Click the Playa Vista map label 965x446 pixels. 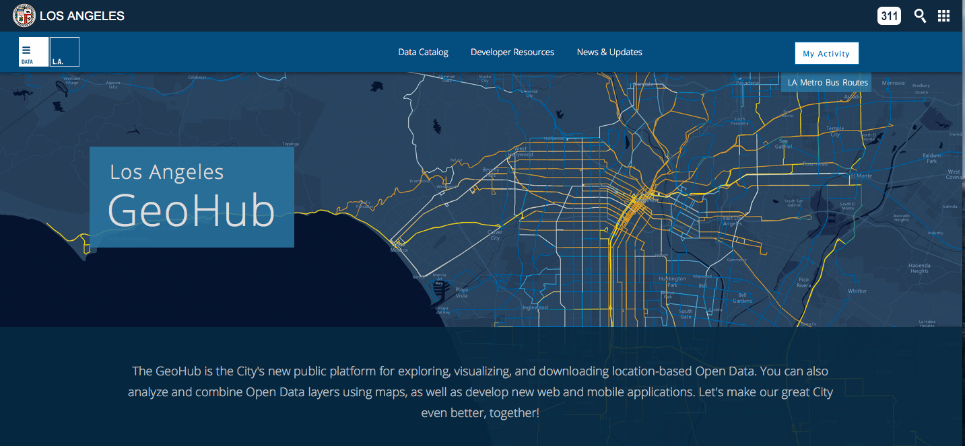tap(462, 293)
